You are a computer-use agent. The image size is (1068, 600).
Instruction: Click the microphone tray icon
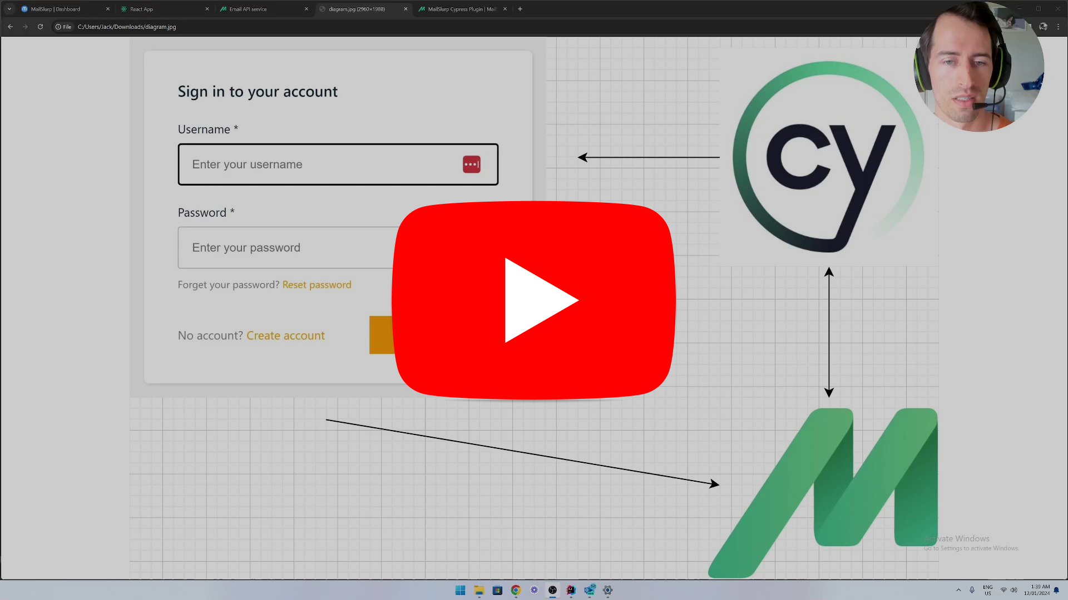pyautogui.click(x=972, y=591)
